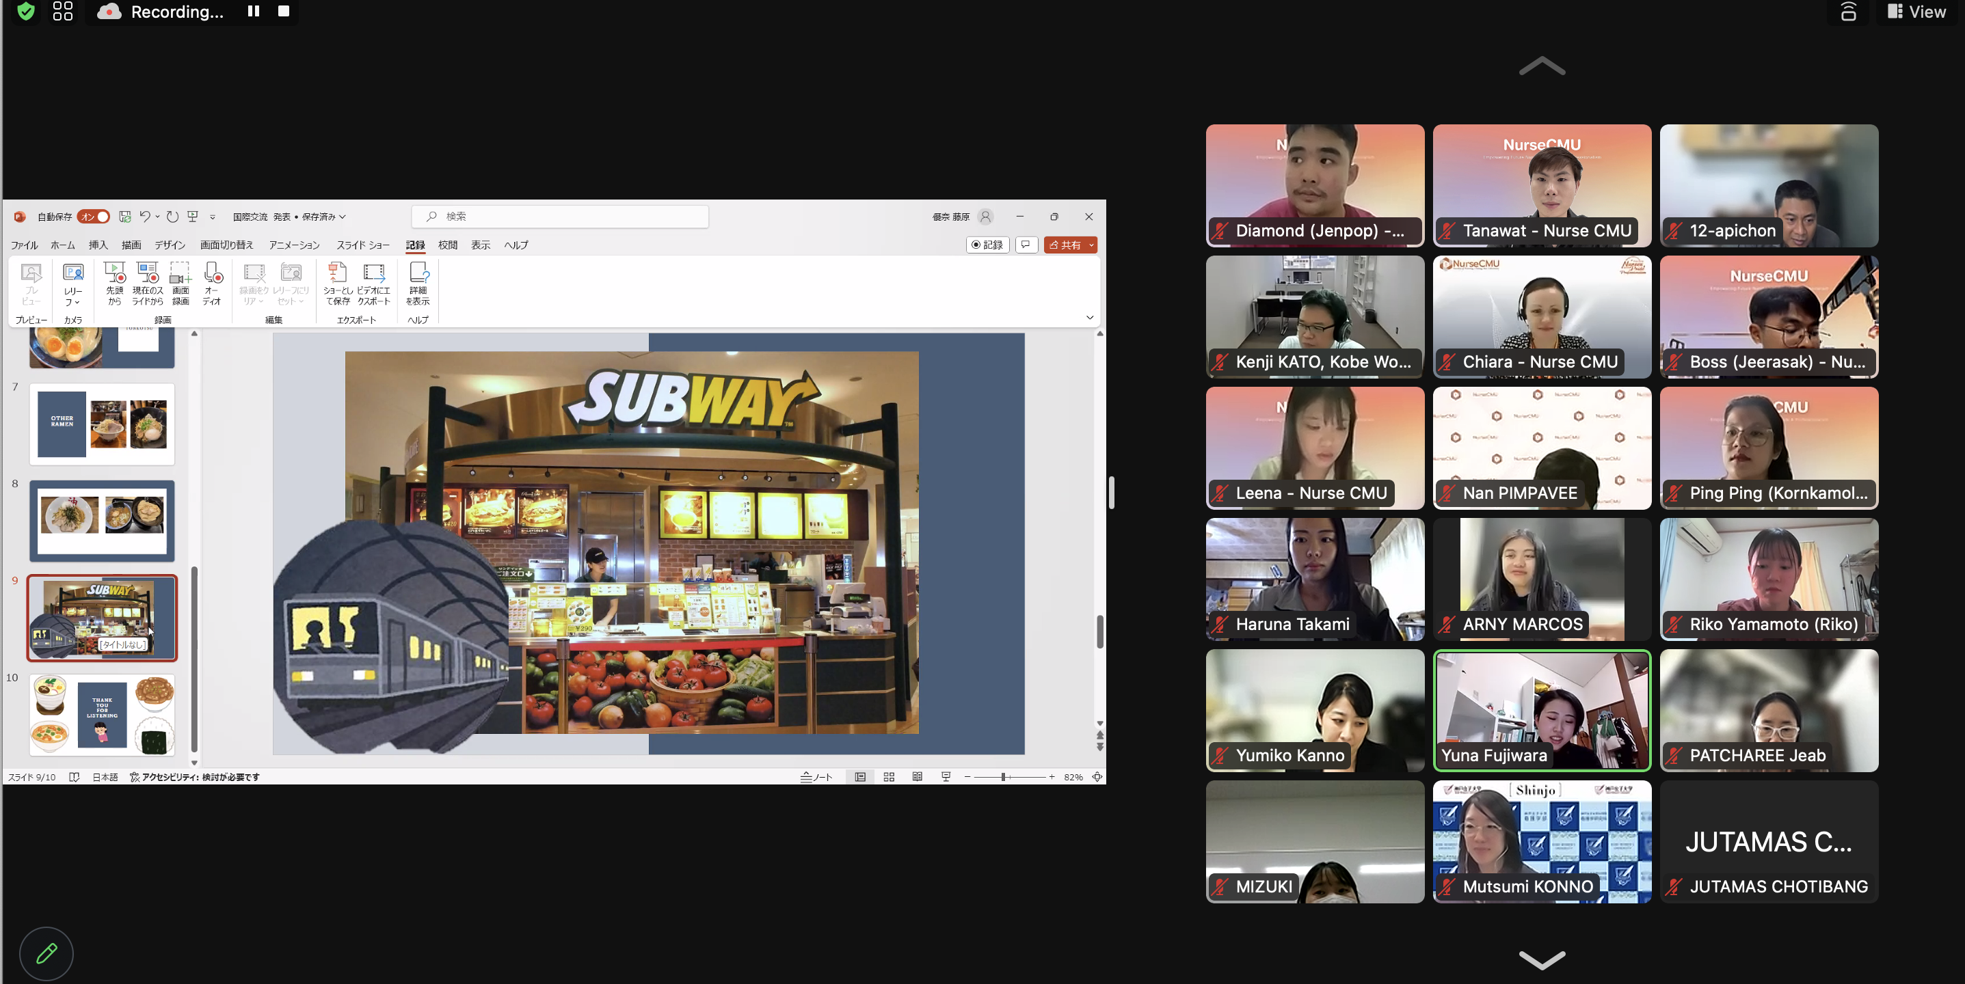Click ビデオにエクスポート export to video
Image resolution: width=1965 pixels, height=984 pixels.
tap(374, 284)
